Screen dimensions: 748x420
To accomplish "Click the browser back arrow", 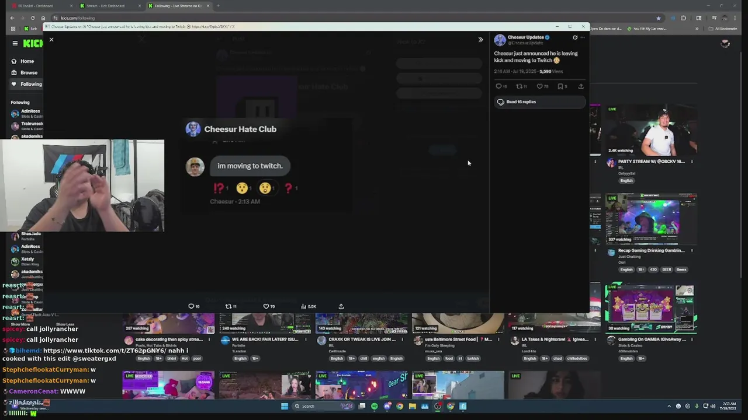I will (x=12, y=18).
